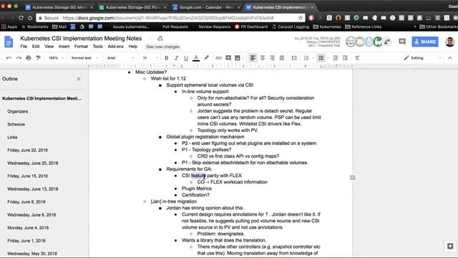This screenshot has height=258, width=458.
Task: Open the Editing mode dropdown
Action: [x=422, y=58]
